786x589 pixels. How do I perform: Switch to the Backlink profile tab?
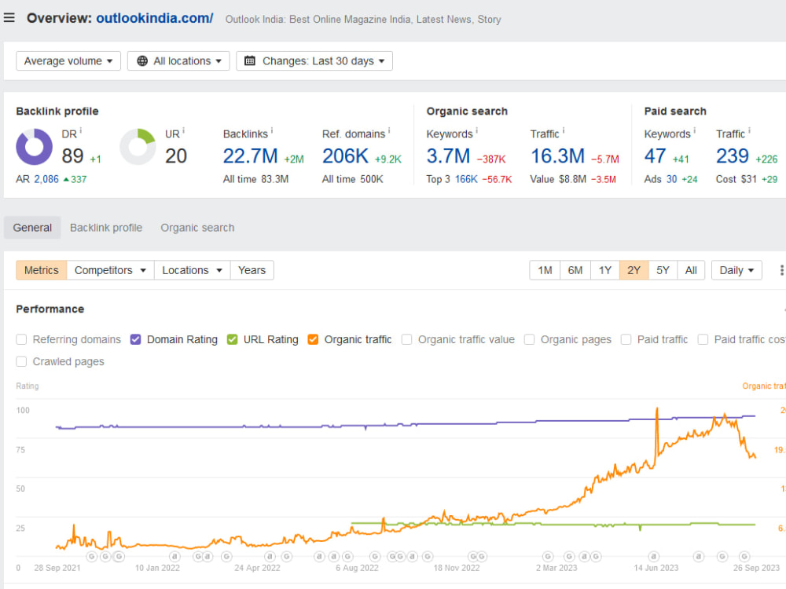tap(106, 228)
